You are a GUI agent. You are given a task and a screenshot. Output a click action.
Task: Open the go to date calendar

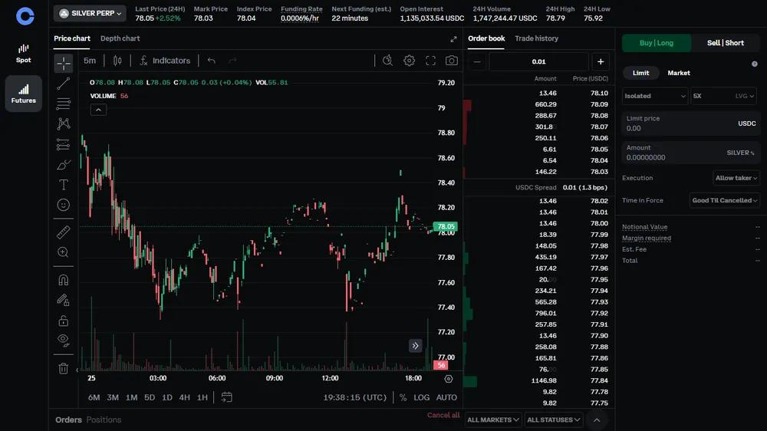pos(226,397)
